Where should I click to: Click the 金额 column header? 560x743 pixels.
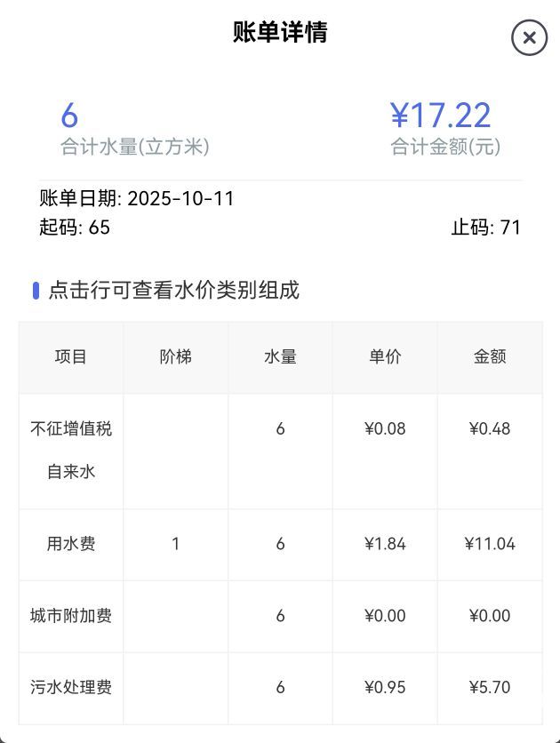490,357
